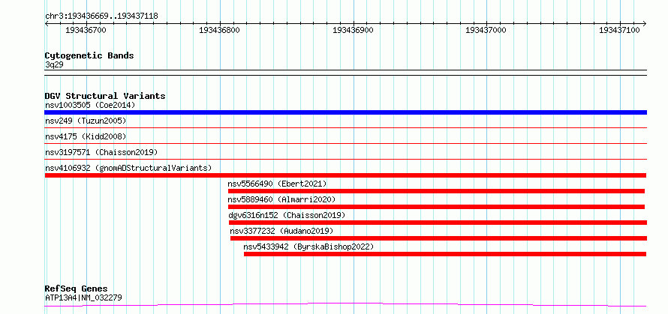Click the magenta ATP13A4 gene line
This screenshot has width=668, height=314.
(345, 304)
